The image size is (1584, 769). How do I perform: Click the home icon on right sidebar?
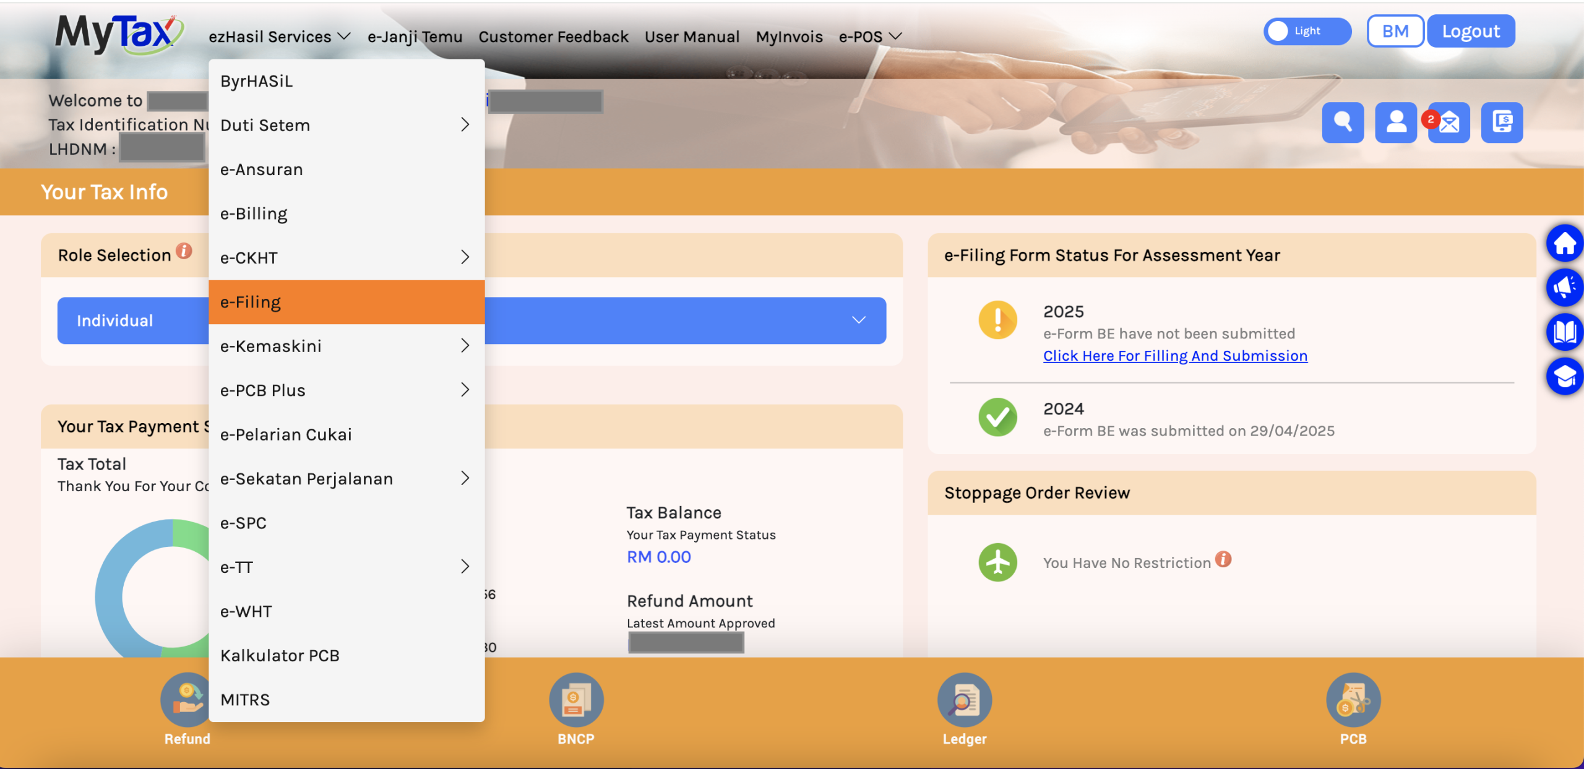tap(1564, 243)
